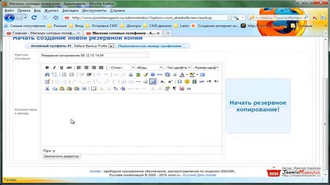This screenshot has height=185, width=330.
Task: Toggle align left
Action: click(x=79, y=67)
